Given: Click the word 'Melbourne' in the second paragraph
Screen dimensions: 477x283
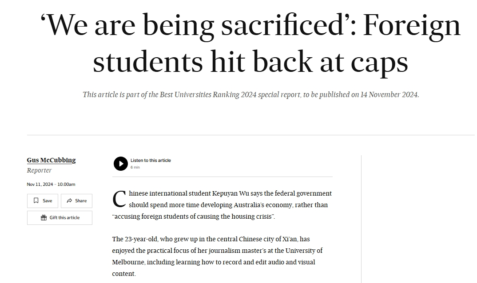Looking at the screenshot, I should tap(128, 262).
